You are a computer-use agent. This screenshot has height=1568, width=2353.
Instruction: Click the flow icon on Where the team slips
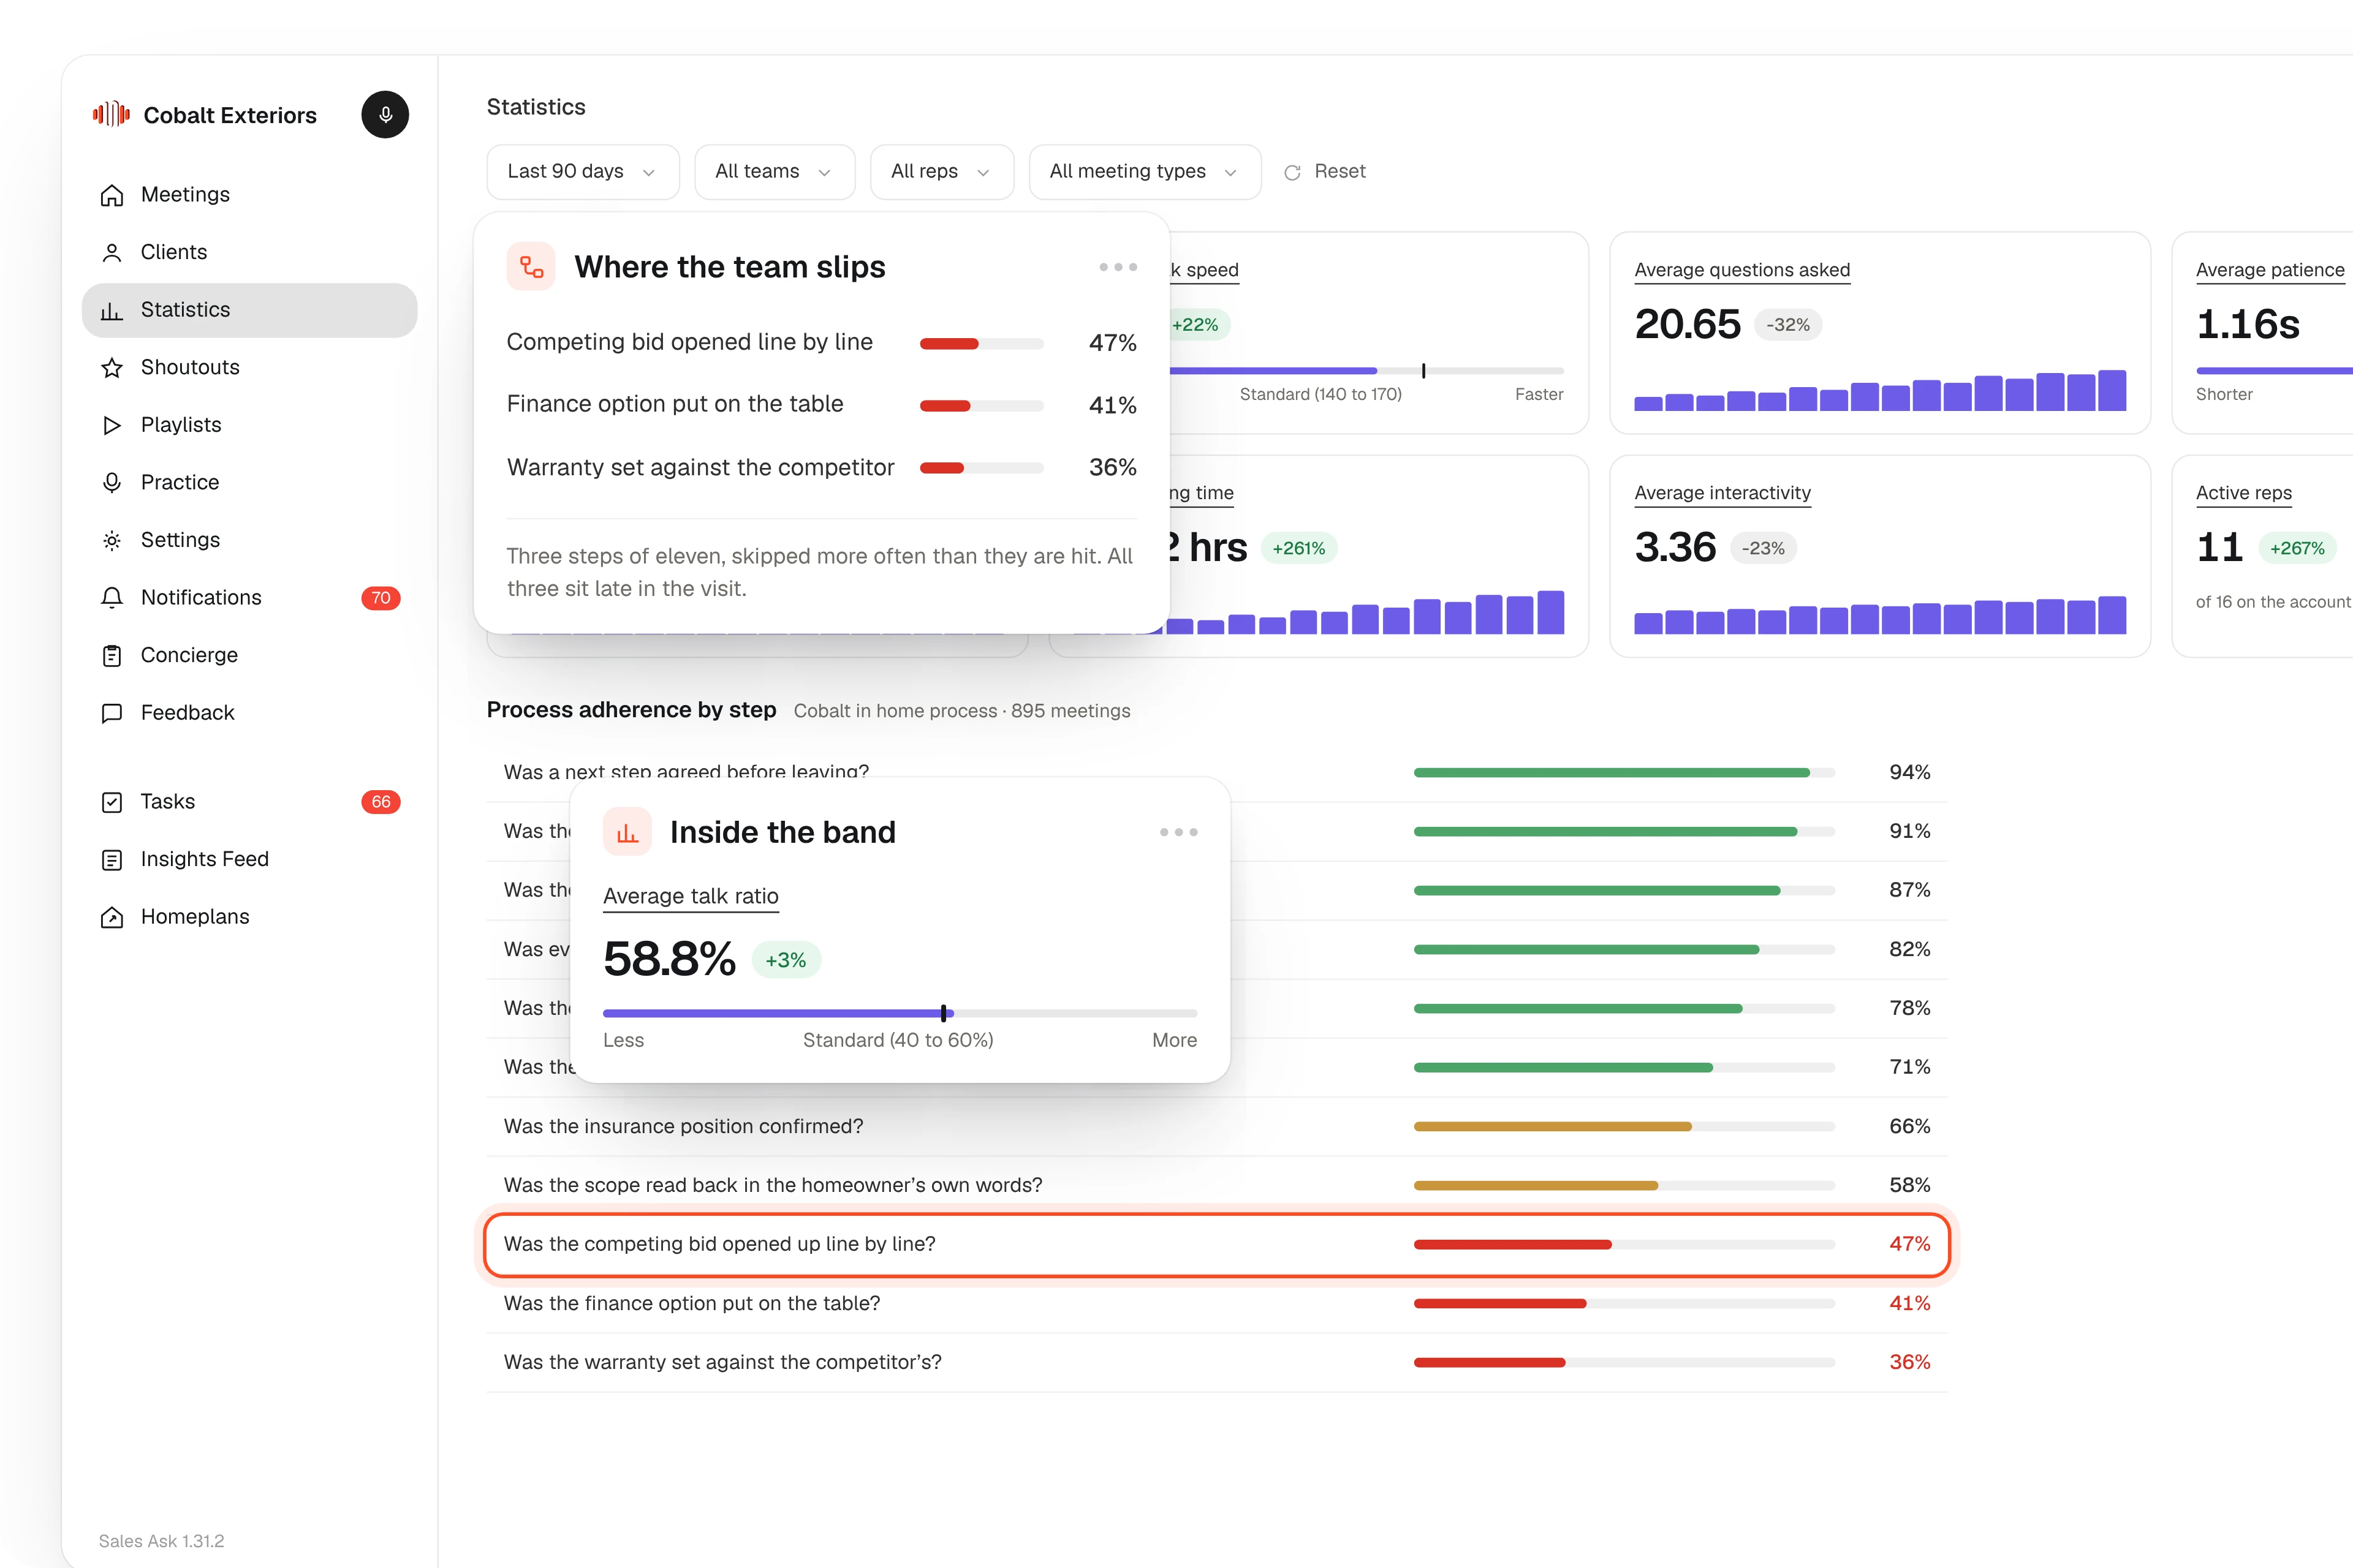tap(531, 266)
